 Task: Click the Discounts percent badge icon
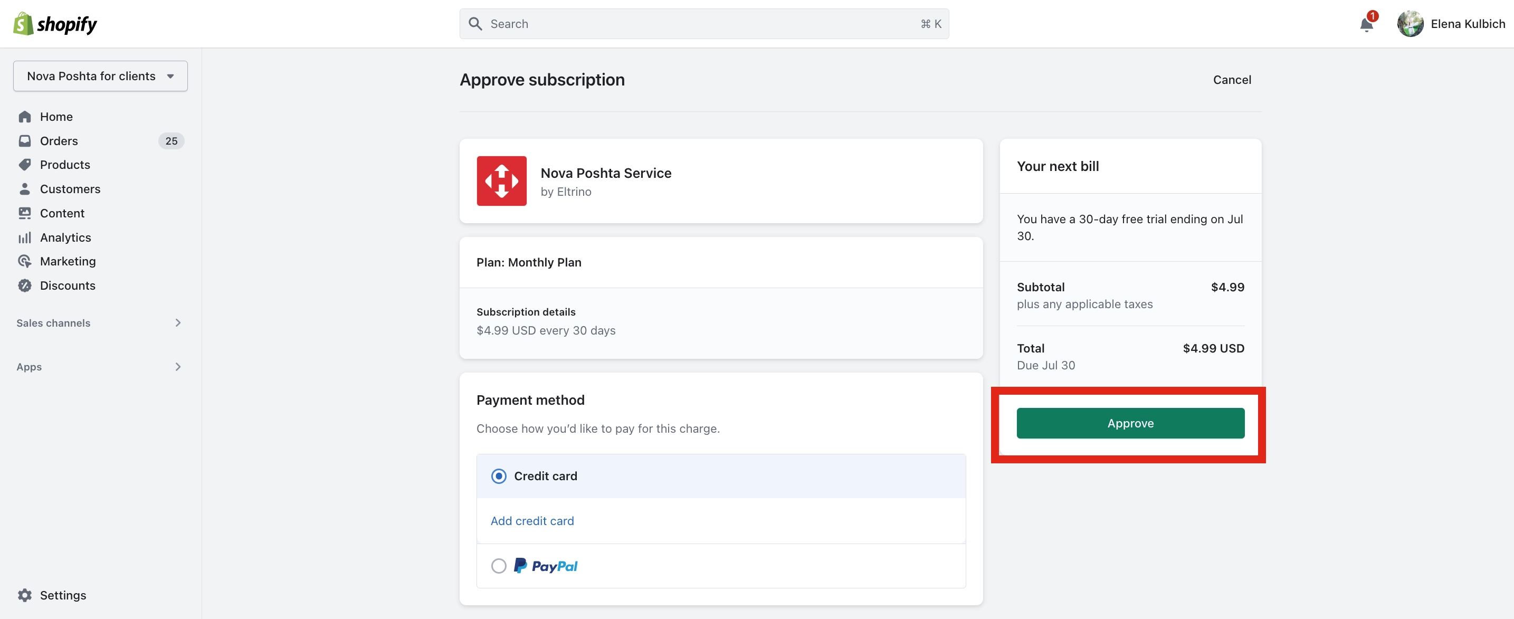tap(25, 285)
